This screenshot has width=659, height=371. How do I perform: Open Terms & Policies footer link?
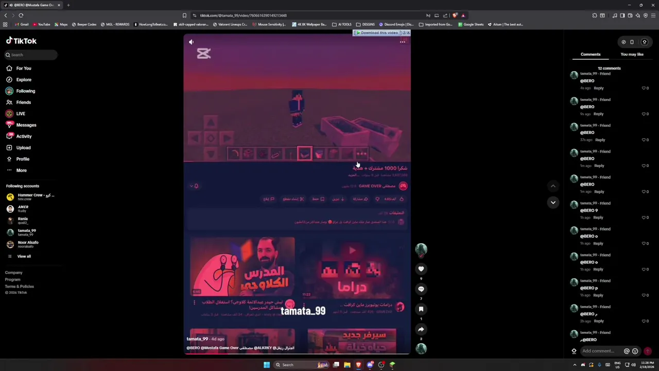(20, 286)
